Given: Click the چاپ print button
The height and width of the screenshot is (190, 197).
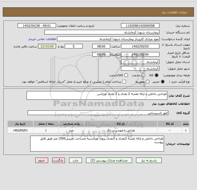Looking at the screenshot, I should click(x=75, y=160).
